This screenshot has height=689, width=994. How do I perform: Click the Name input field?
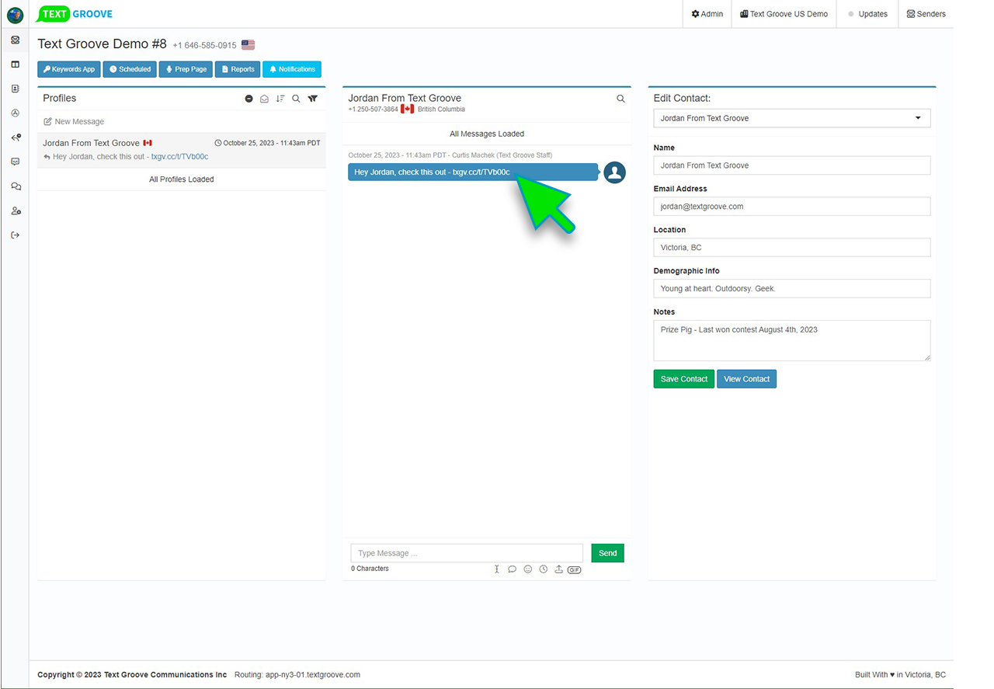pos(792,165)
